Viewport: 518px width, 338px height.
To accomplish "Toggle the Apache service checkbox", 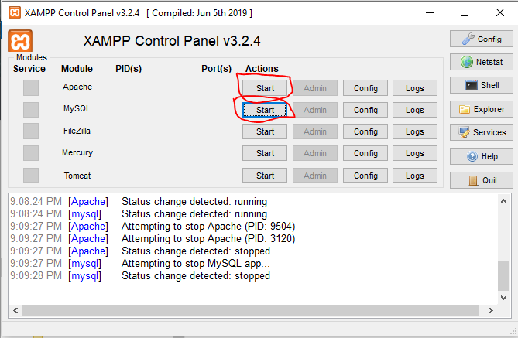I will (x=31, y=88).
